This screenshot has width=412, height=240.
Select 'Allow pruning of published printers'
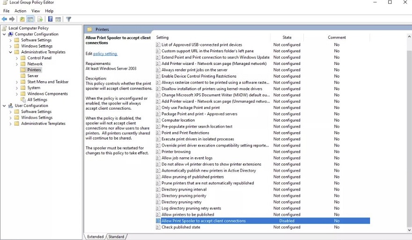(x=192, y=177)
